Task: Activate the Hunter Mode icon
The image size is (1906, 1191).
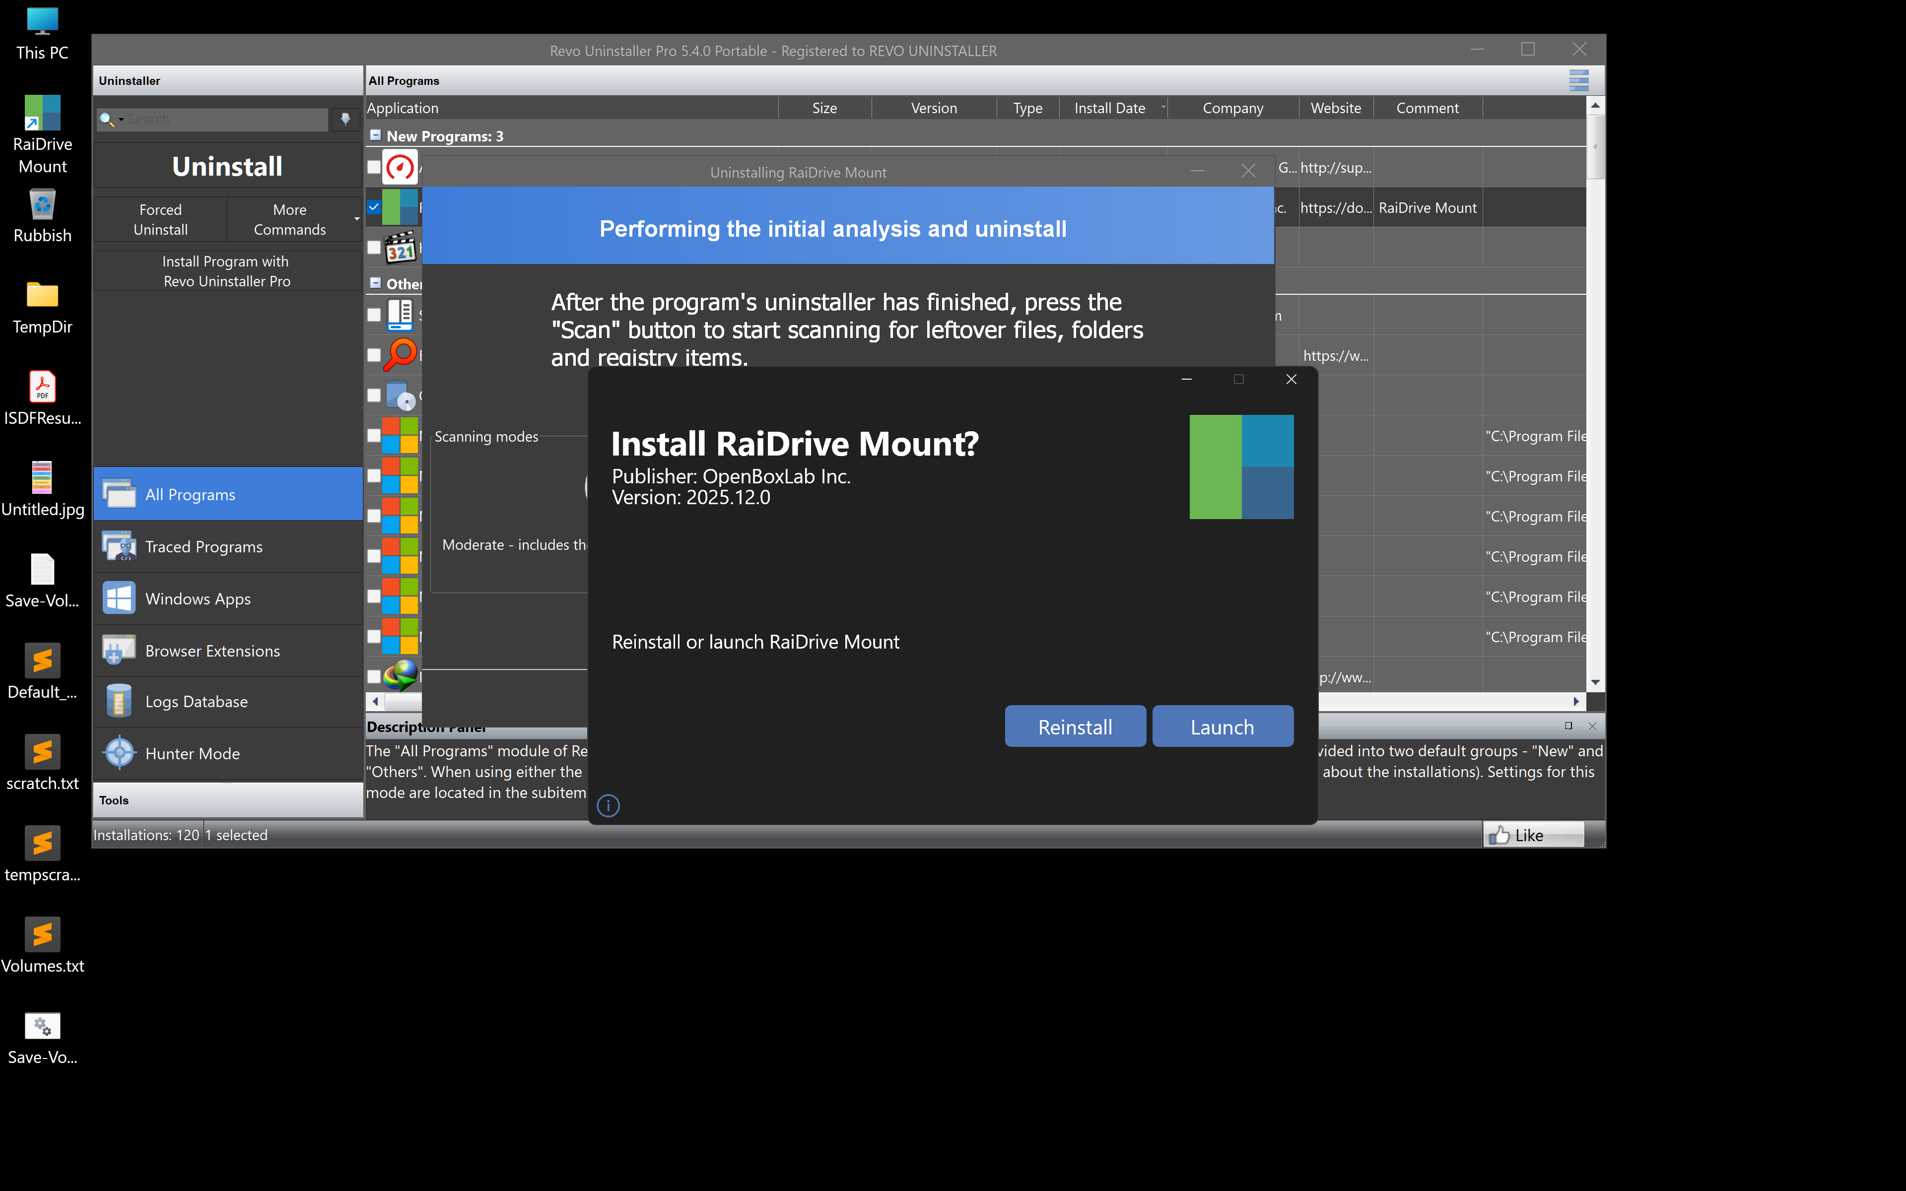Action: tap(119, 753)
